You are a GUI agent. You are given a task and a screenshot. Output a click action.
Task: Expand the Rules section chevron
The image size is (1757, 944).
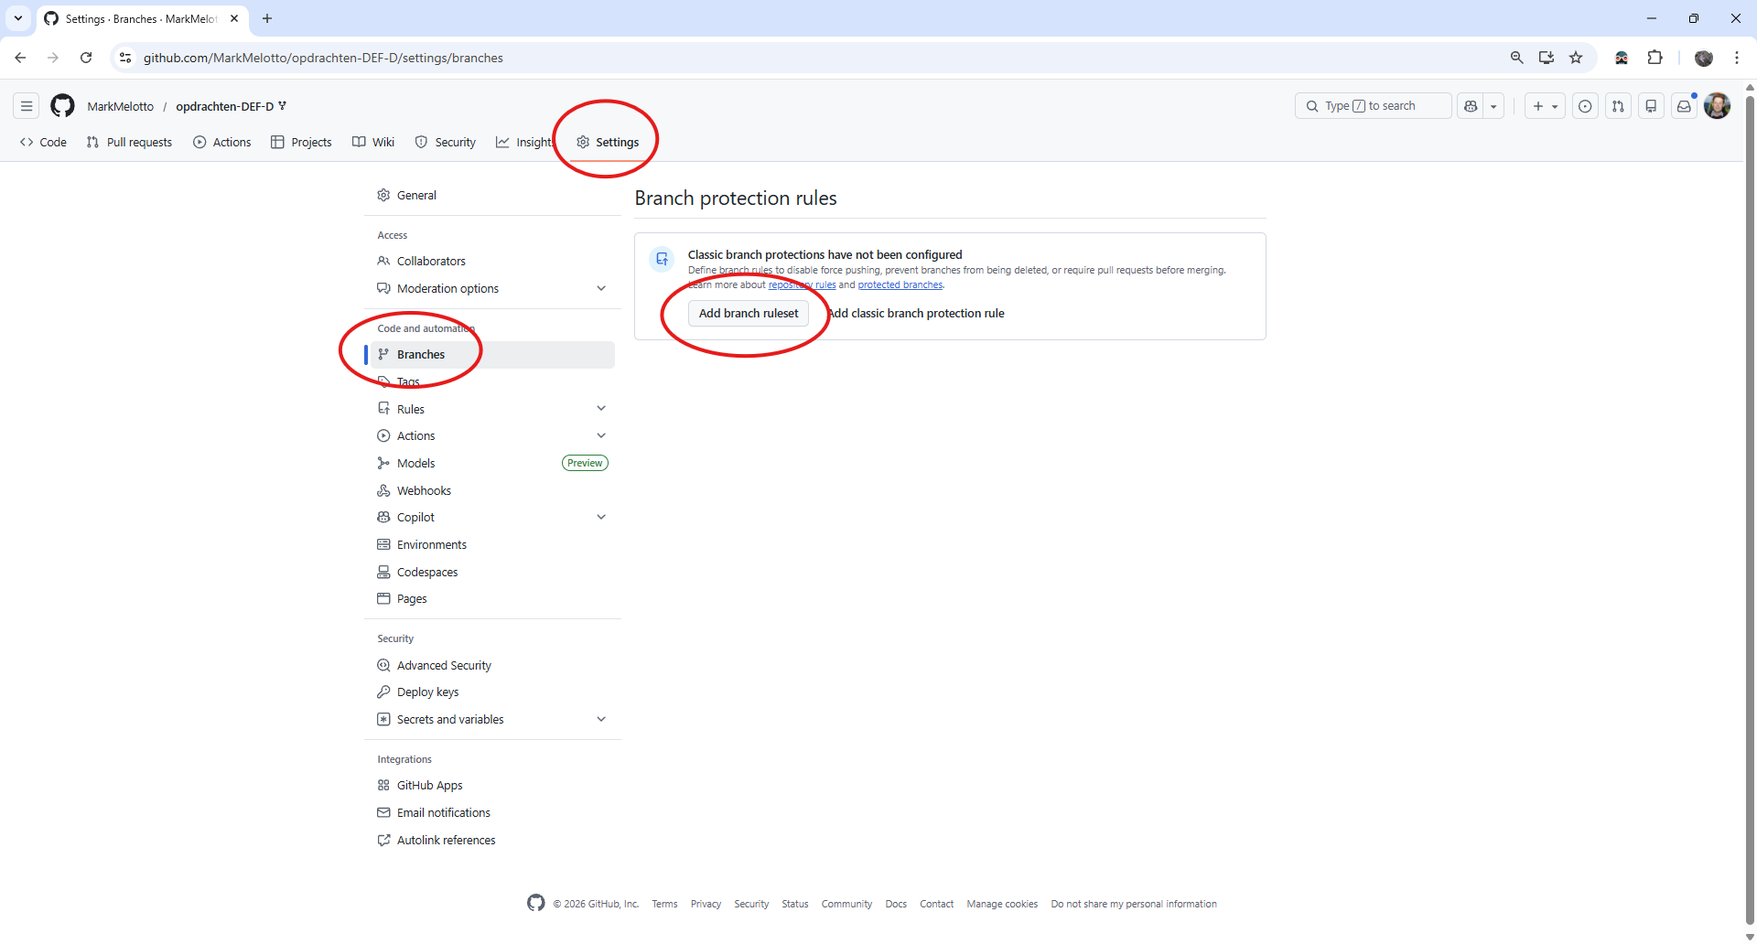pos(601,409)
